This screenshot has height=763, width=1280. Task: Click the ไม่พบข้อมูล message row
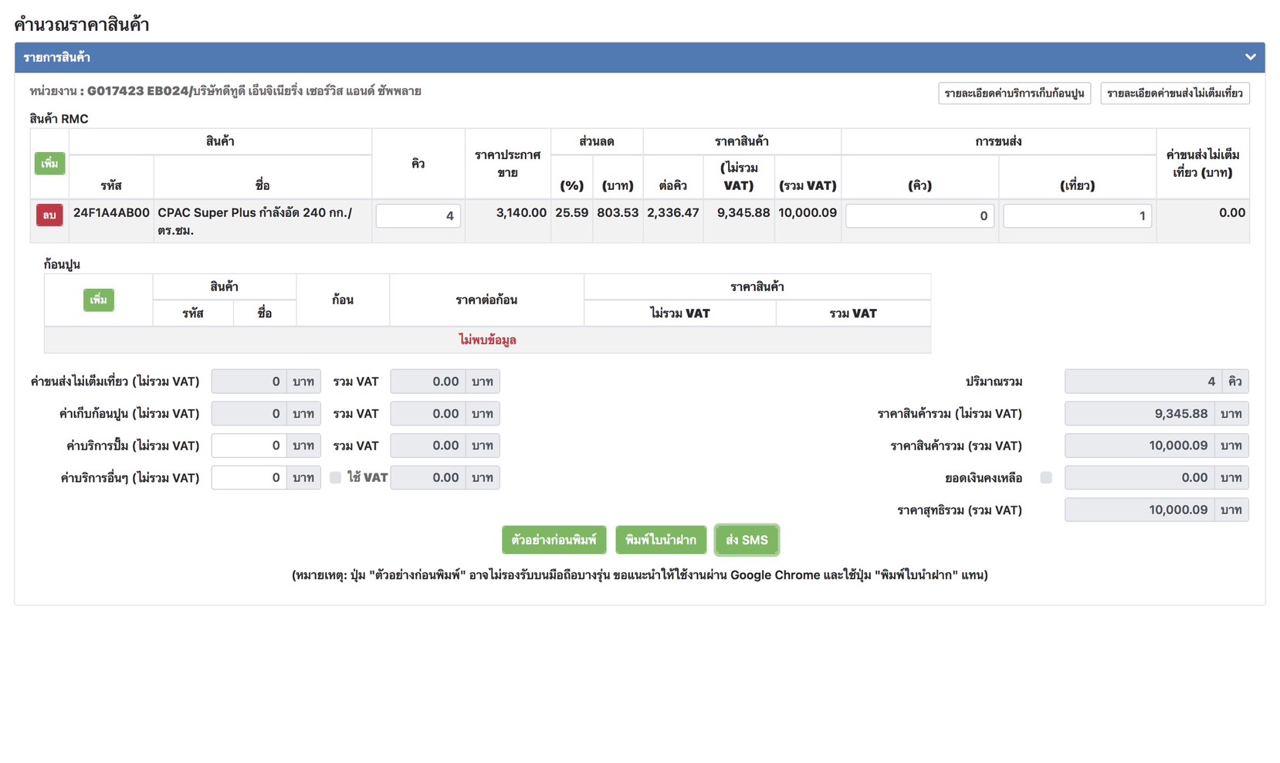click(487, 340)
